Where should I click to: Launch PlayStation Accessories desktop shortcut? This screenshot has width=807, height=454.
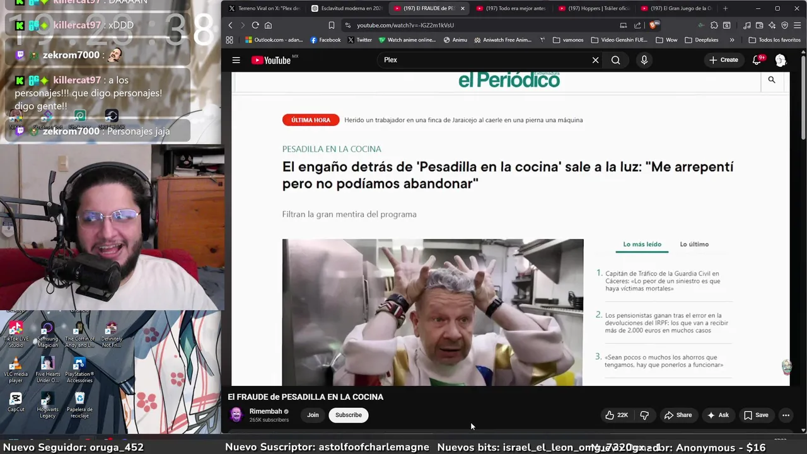pyautogui.click(x=79, y=370)
